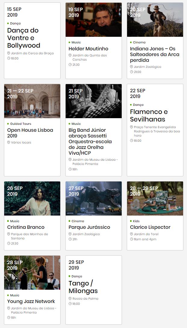Open Indiana Jones – Os Salteadores da Arca perdida
This screenshot has width=187, height=328.
point(154,54)
